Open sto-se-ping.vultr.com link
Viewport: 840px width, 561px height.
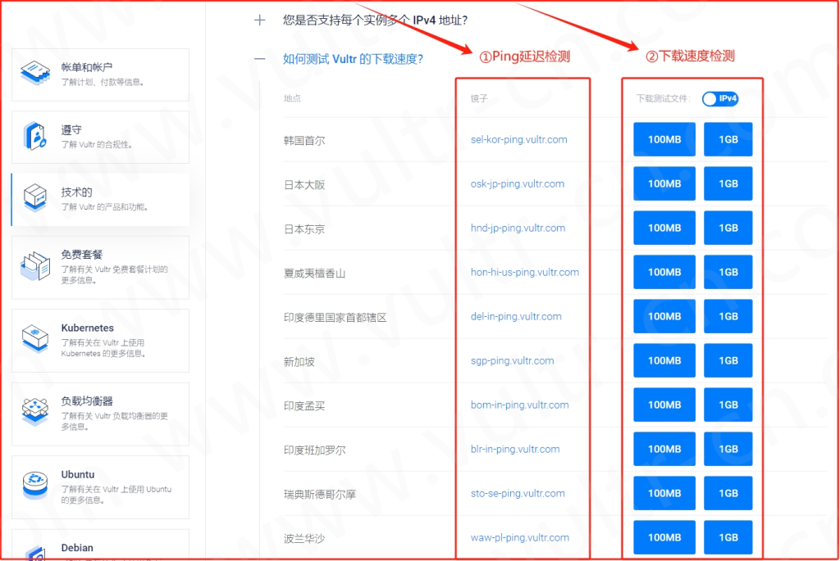(x=518, y=494)
